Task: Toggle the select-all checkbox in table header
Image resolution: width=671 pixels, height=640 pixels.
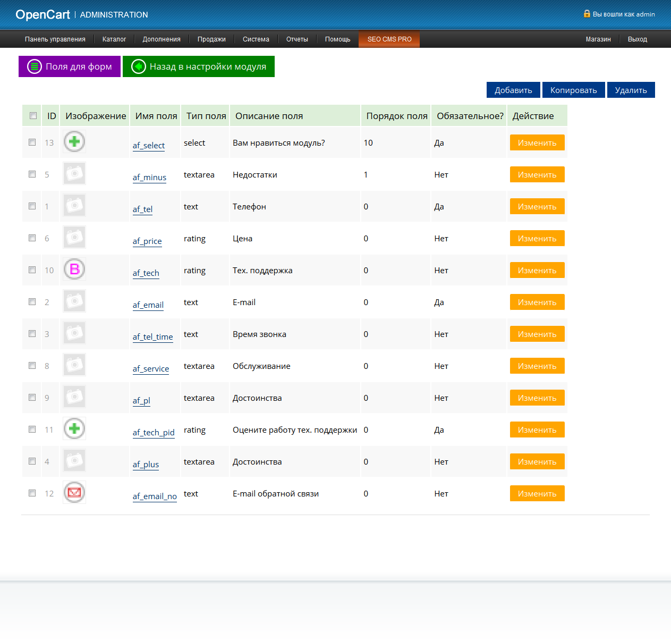Action: coord(33,116)
